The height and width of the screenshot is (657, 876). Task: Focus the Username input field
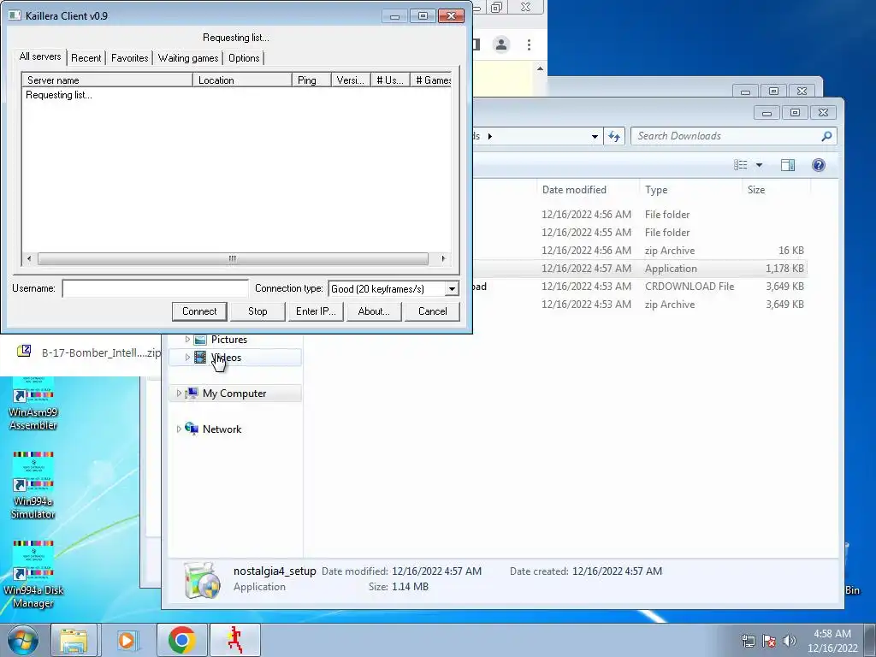[x=155, y=288]
